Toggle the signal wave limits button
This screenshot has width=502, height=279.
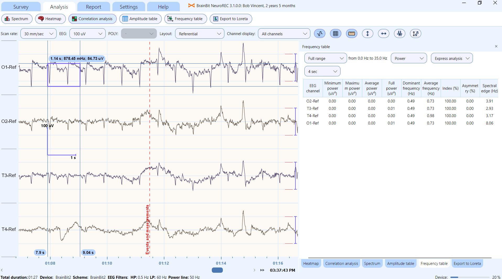click(x=320, y=33)
